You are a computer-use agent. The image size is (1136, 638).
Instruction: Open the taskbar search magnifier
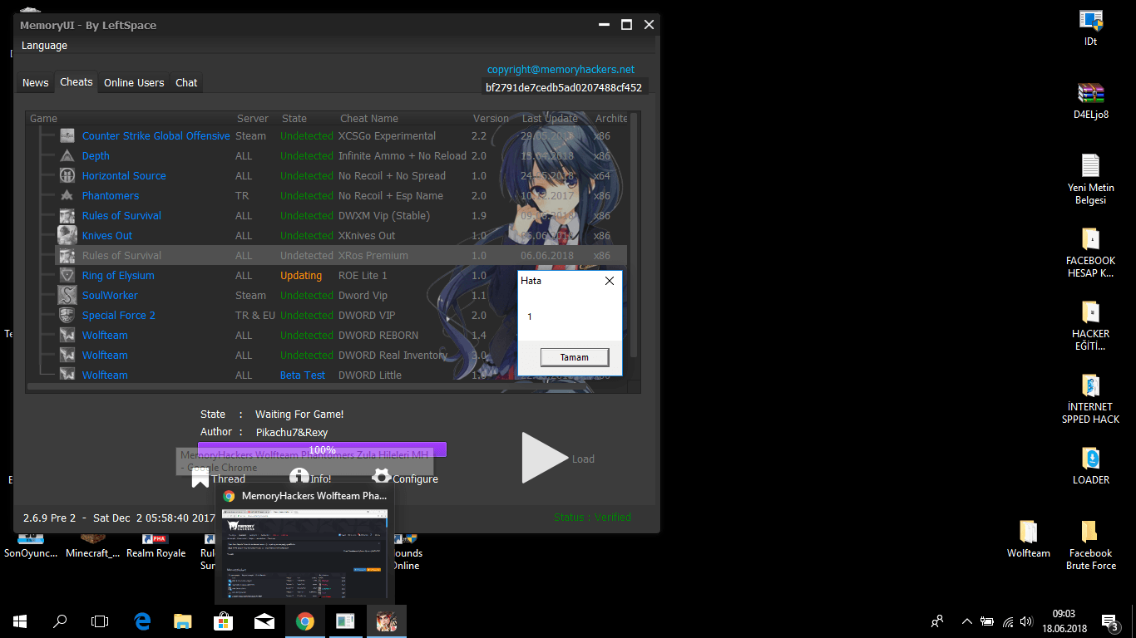(60, 621)
